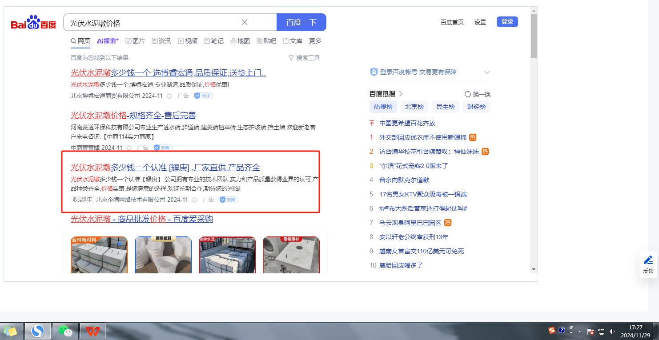This screenshot has width=659, height=340.
Task: Expand dropdown arrow beside 中商壹壹肆 2024-11
Action: [129, 148]
